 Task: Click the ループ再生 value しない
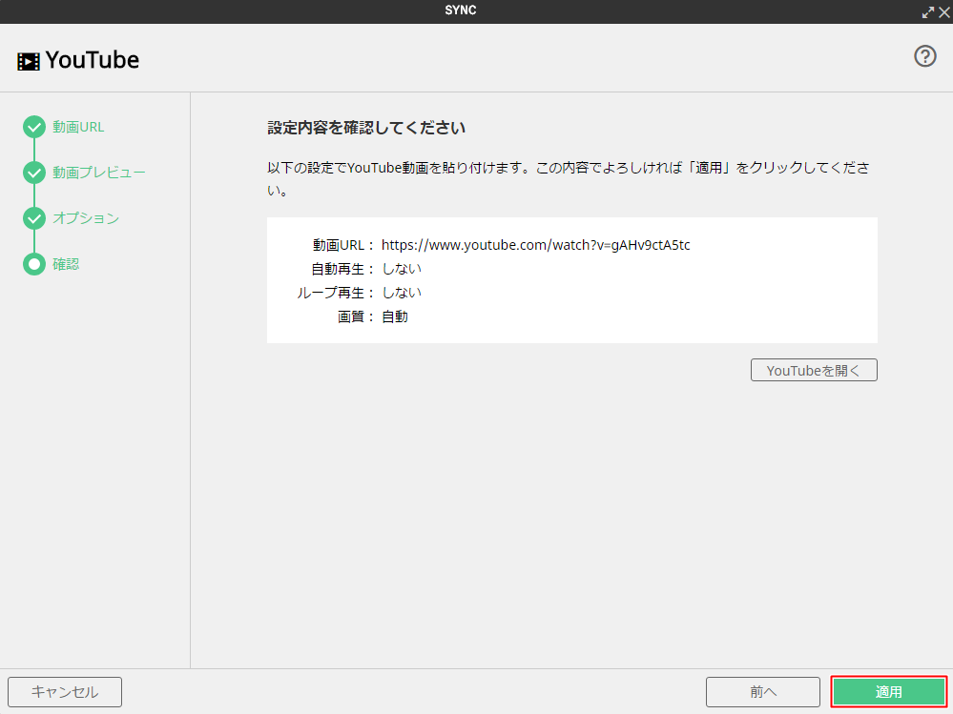pyautogui.click(x=401, y=293)
